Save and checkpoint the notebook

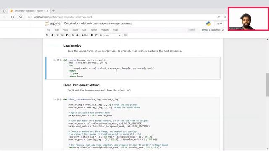coord(47,35)
